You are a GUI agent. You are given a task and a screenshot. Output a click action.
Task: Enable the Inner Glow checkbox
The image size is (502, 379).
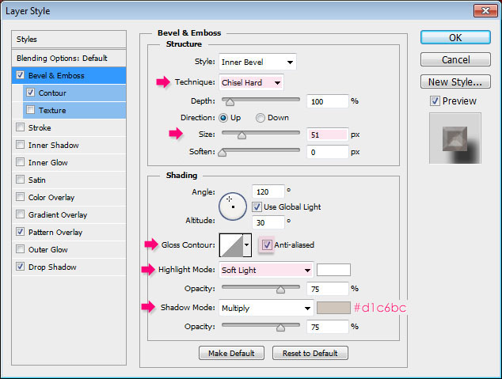(20, 162)
